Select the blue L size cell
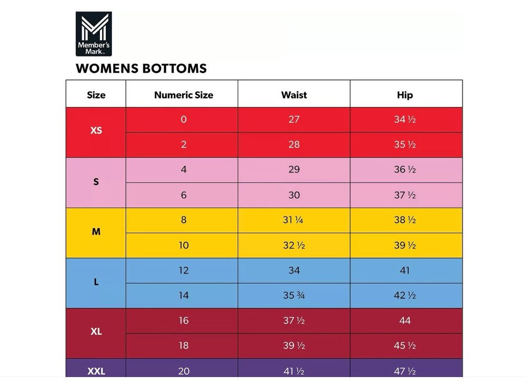526x387 pixels. click(x=96, y=282)
